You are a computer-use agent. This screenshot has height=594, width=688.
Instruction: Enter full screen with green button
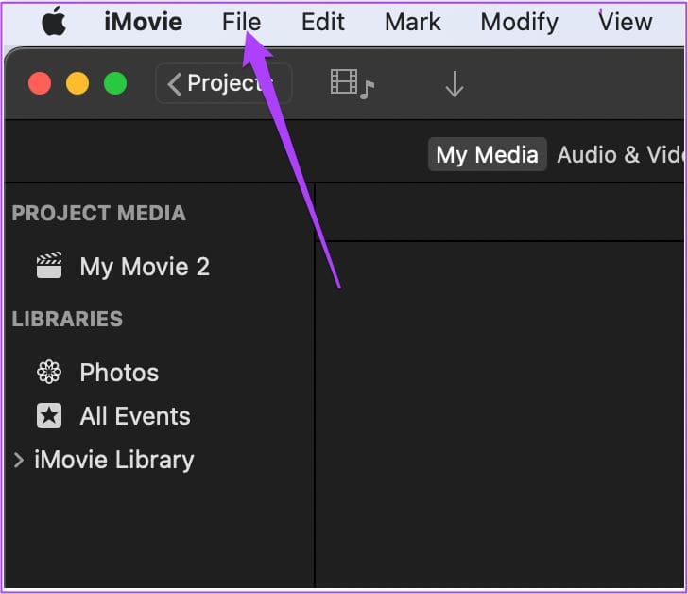(x=115, y=83)
